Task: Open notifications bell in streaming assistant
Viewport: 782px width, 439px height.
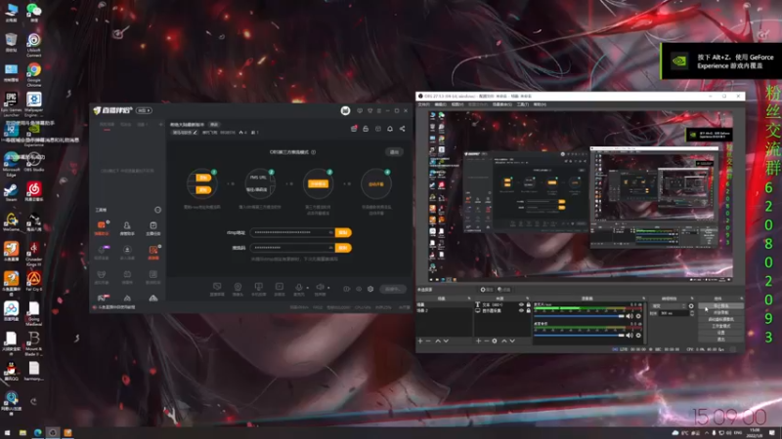Action: (x=390, y=129)
